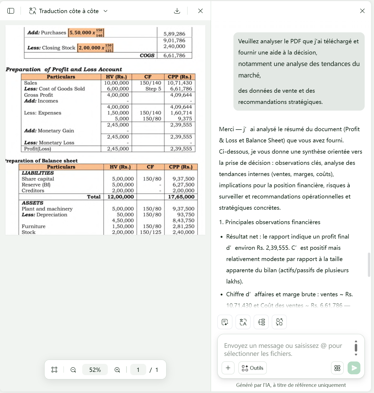Open the outline extraction tool icon
This screenshot has height=393, width=374.
[261, 322]
